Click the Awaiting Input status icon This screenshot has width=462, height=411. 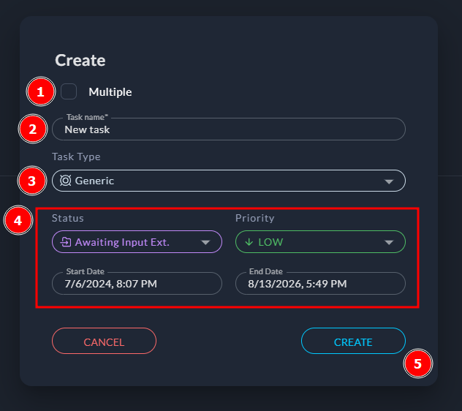pyautogui.click(x=65, y=242)
